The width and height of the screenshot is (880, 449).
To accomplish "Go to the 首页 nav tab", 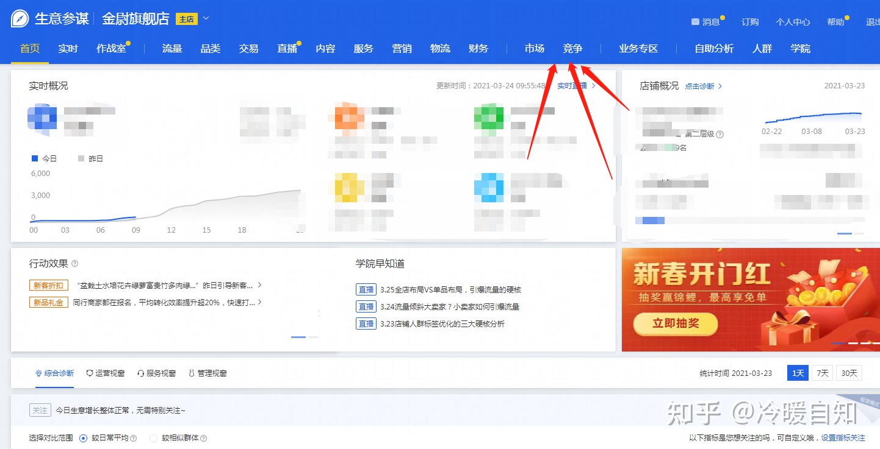I will click(x=30, y=48).
